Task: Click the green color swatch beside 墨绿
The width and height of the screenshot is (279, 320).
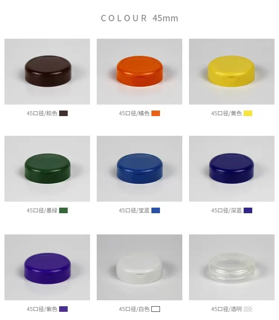Action: click(x=64, y=210)
